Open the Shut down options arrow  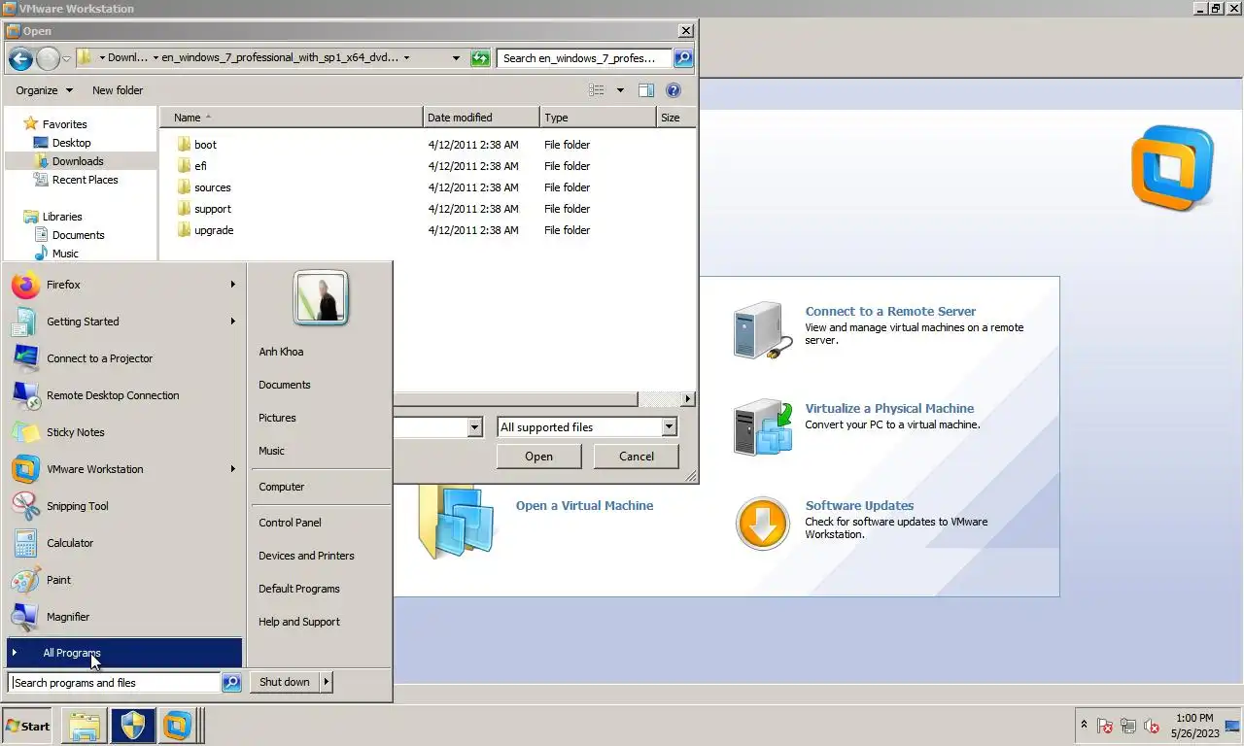coord(326,682)
